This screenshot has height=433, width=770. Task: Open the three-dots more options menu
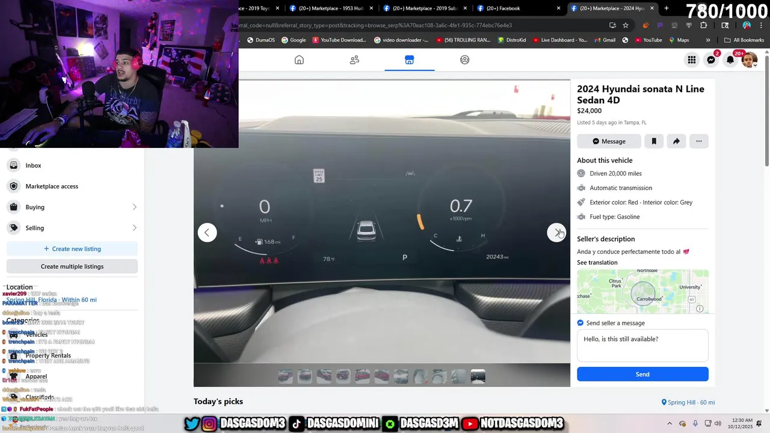(x=698, y=141)
